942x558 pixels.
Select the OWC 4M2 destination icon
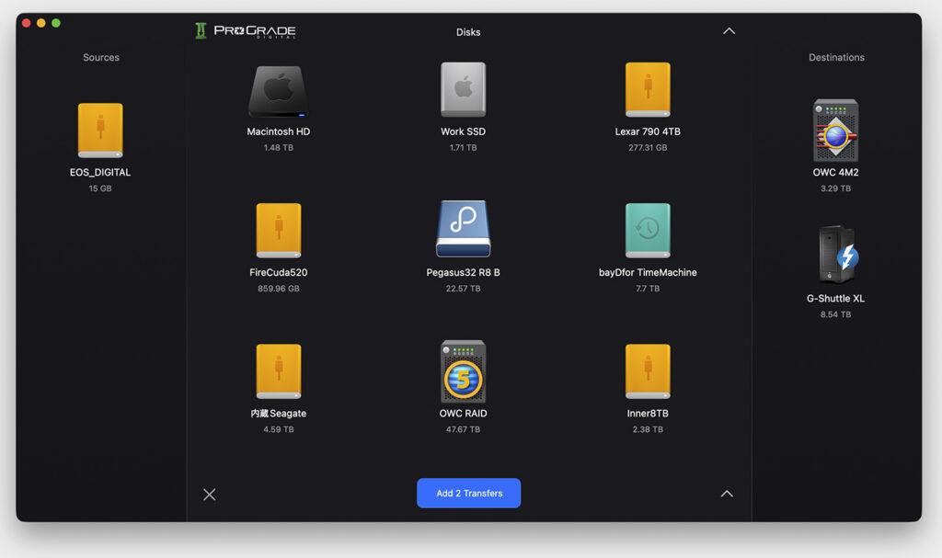pos(835,131)
